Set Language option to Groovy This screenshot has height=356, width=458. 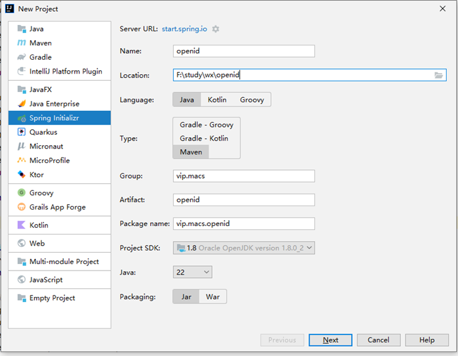(x=252, y=100)
